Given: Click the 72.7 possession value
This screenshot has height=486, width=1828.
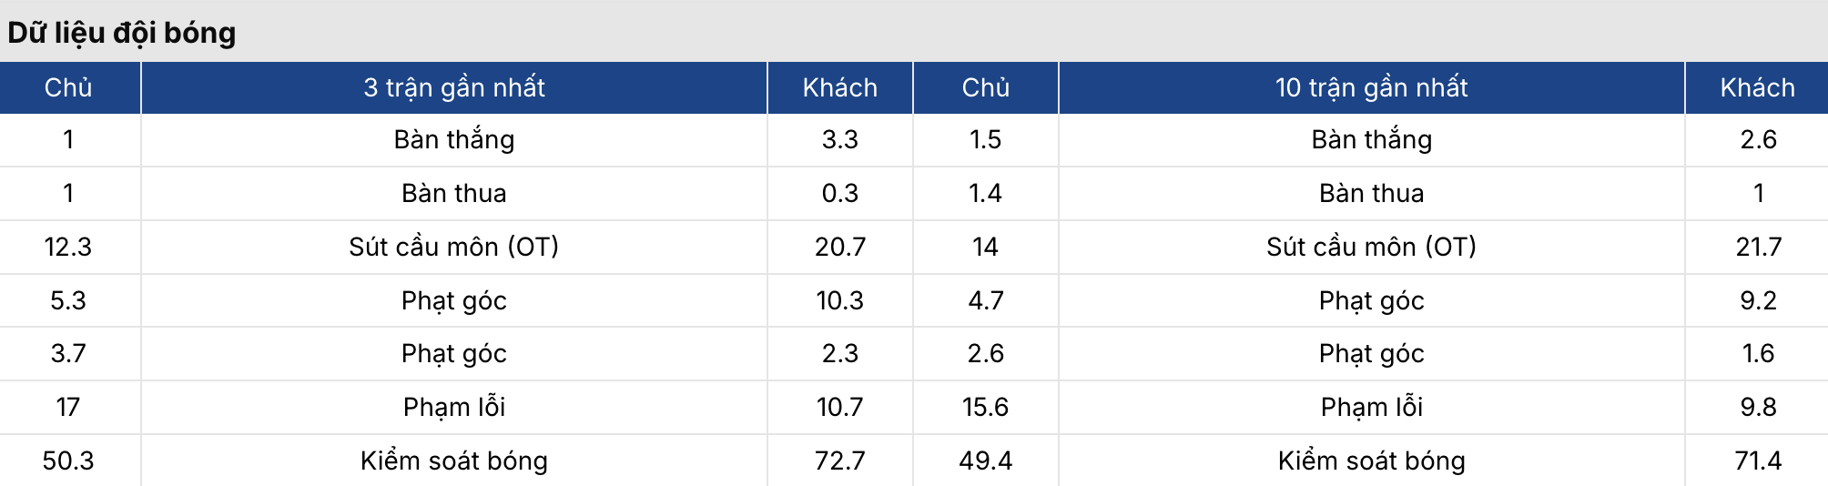Looking at the screenshot, I should (839, 461).
